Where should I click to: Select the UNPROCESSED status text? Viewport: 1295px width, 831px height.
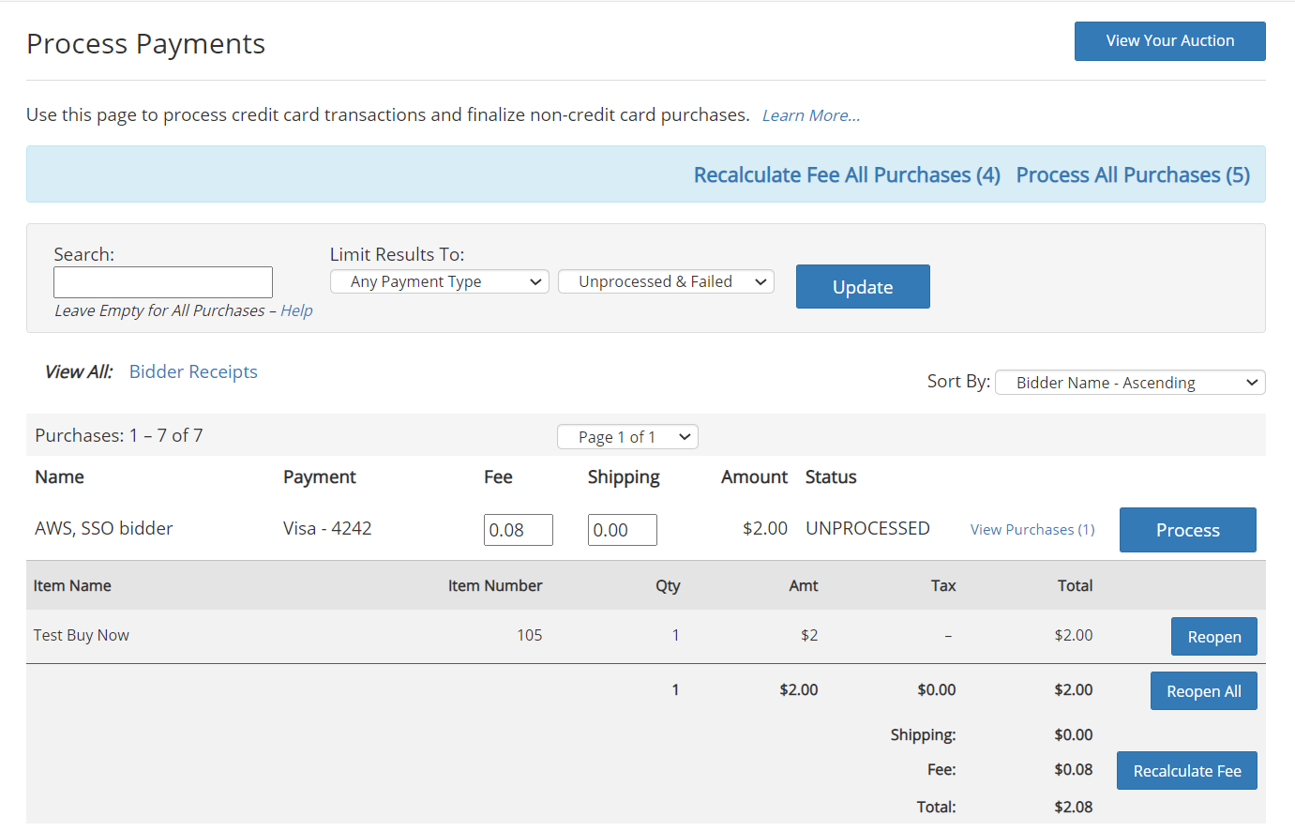pos(867,529)
